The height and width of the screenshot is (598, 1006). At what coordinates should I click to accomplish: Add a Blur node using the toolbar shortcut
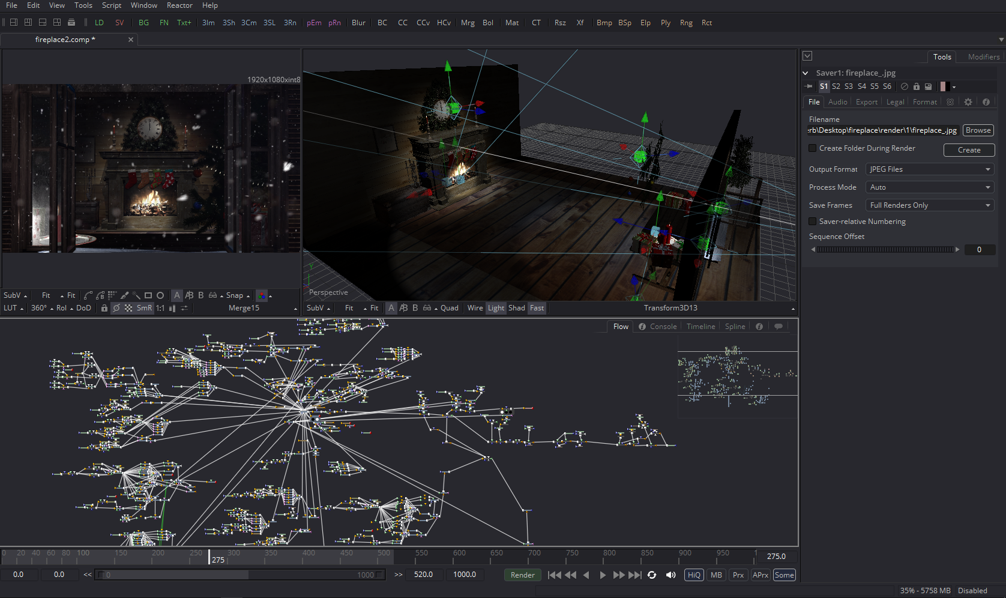click(x=358, y=23)
